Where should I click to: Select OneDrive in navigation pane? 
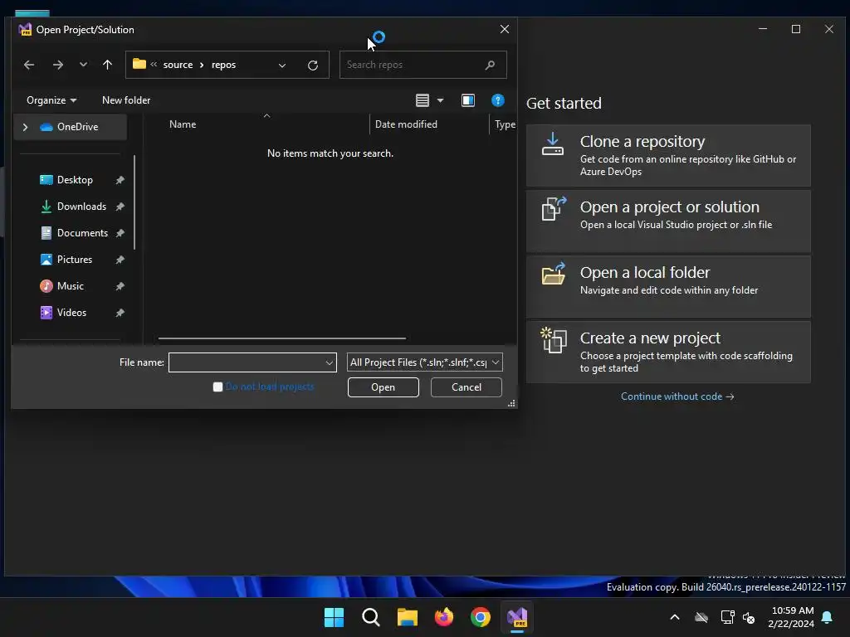(70, 127)
